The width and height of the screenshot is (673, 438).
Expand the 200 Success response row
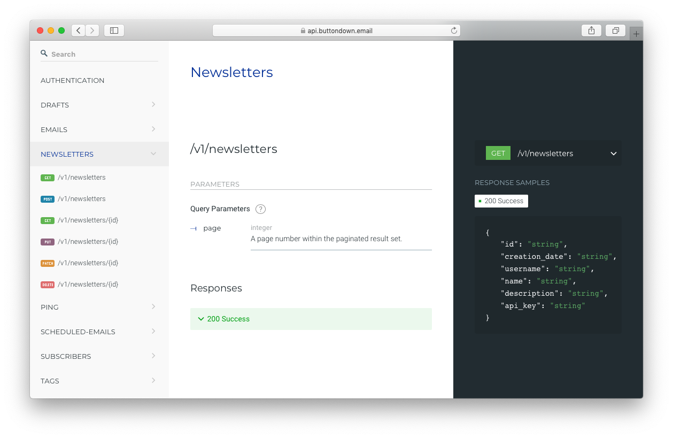coord(311,319)
